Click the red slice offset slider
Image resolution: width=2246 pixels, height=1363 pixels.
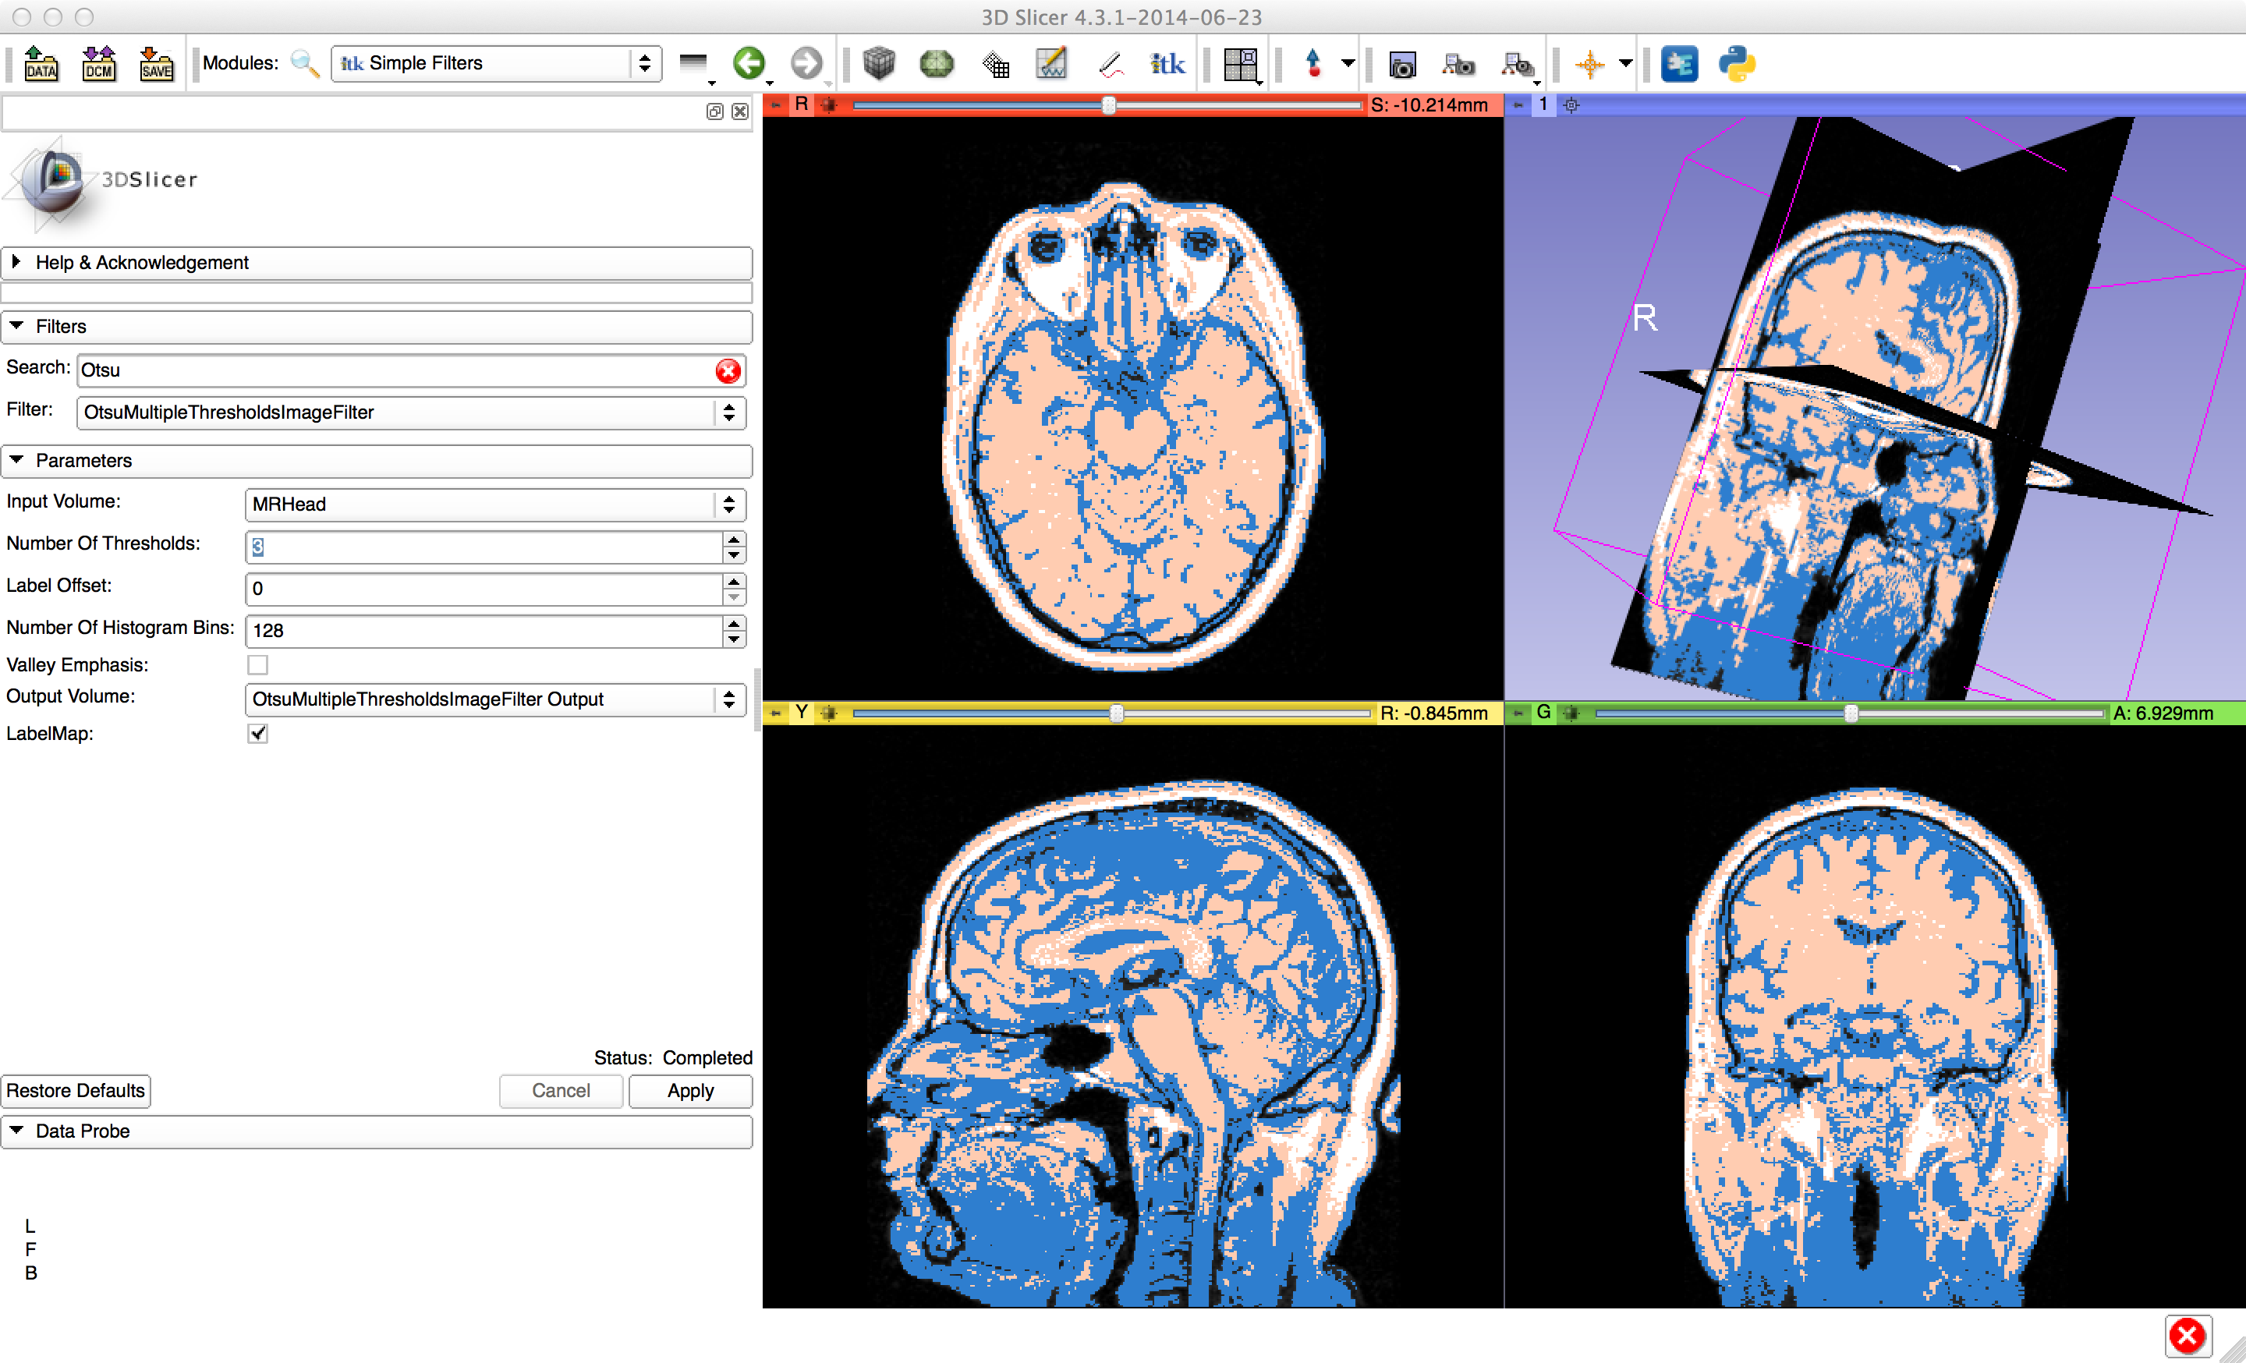pos(1107,106)
